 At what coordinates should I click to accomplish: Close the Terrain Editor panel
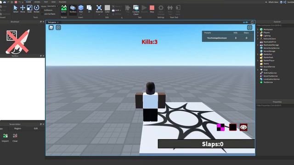pos(44,124)
